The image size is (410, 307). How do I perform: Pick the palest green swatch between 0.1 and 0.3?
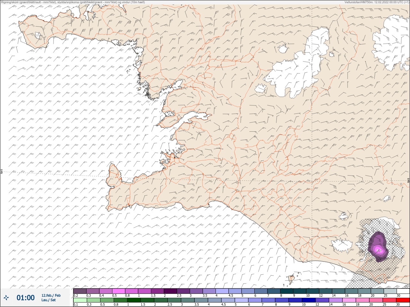[80, 300]
